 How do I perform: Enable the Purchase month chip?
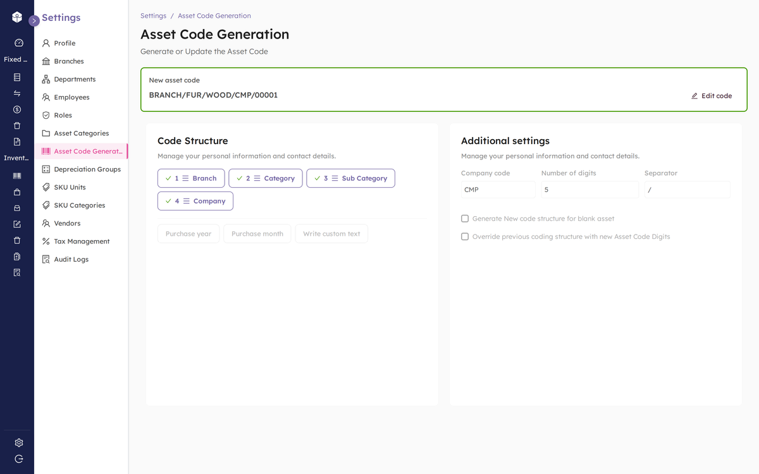click(x=257, y=234)
